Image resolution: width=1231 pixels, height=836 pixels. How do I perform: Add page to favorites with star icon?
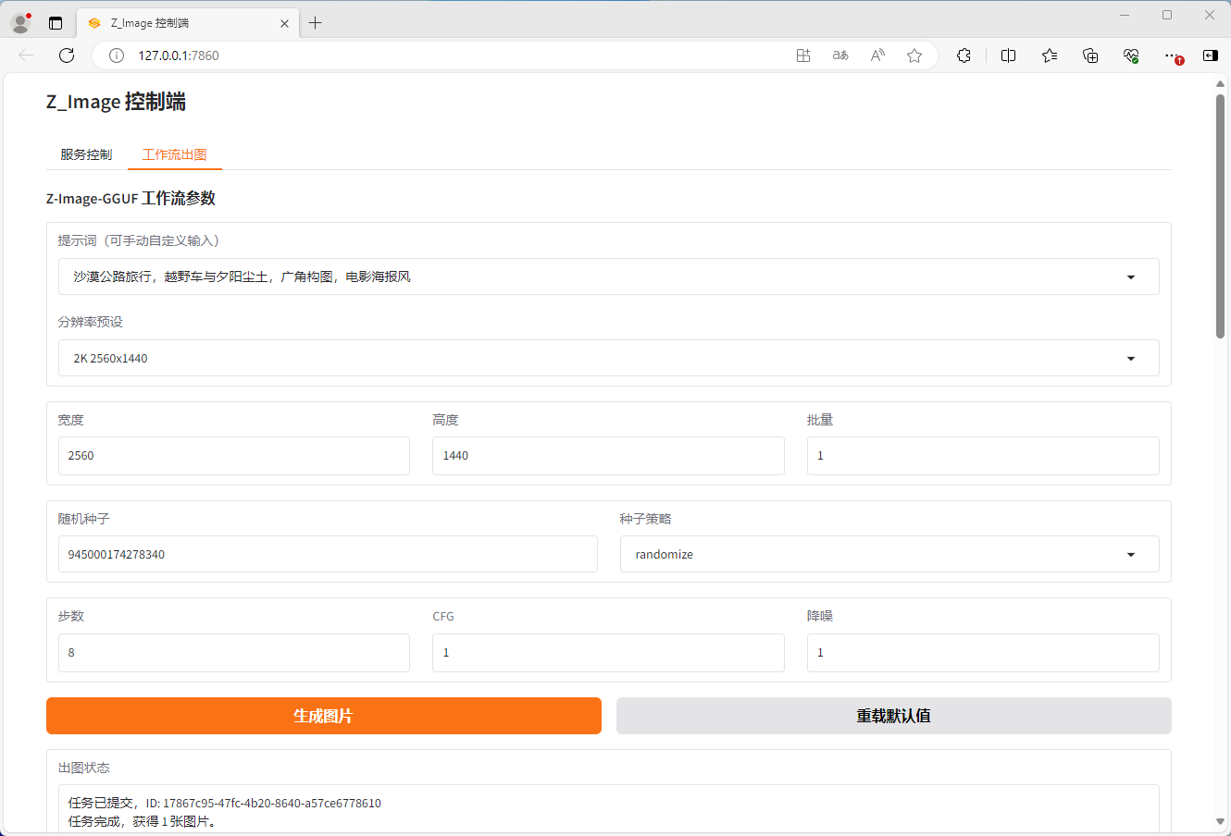point(914,55)
